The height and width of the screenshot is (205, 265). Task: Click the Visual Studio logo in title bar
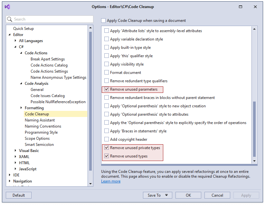click(x=7, y=6)
